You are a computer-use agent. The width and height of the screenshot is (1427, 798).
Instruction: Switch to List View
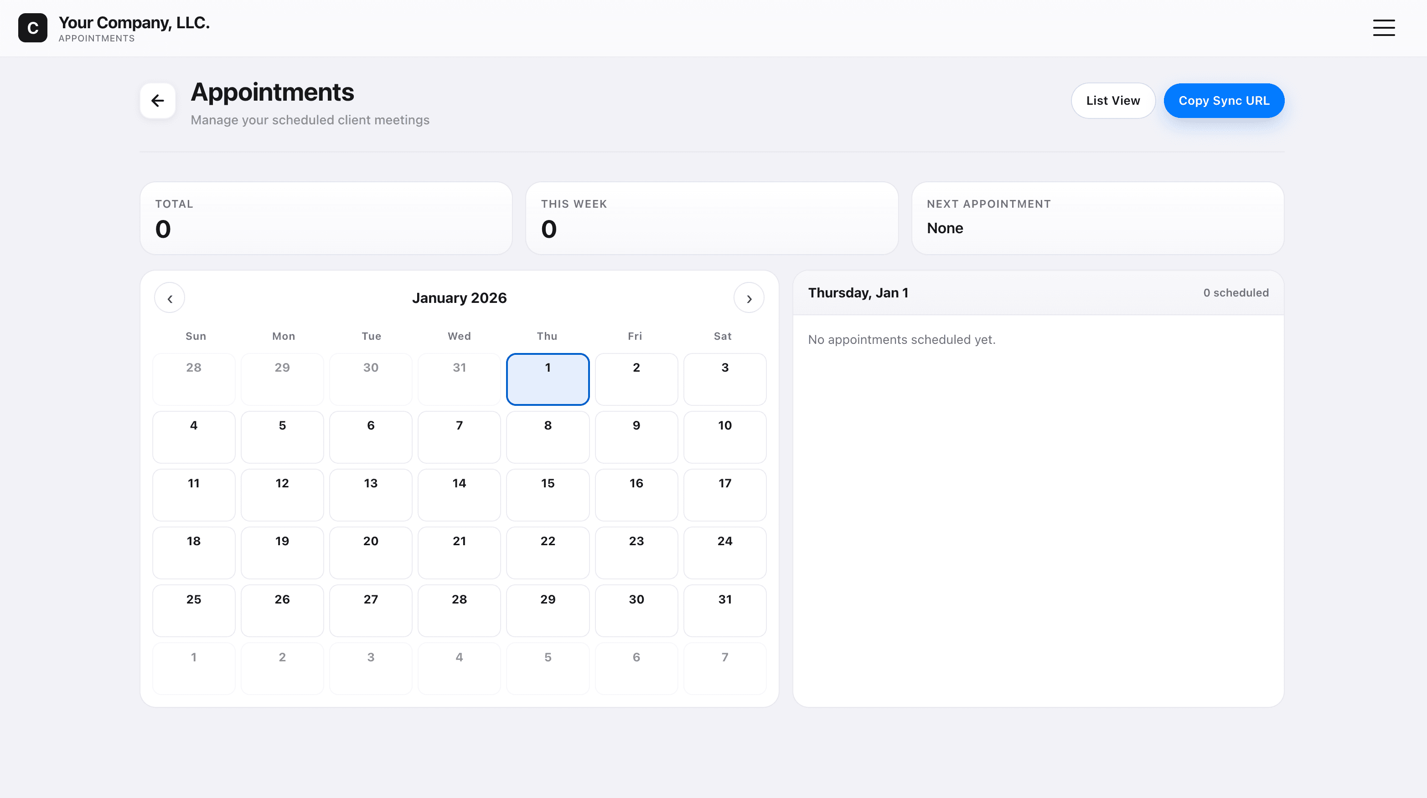coord(1113,100)
